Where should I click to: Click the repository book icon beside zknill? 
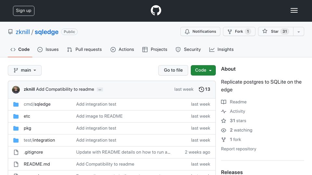[10, 32]
